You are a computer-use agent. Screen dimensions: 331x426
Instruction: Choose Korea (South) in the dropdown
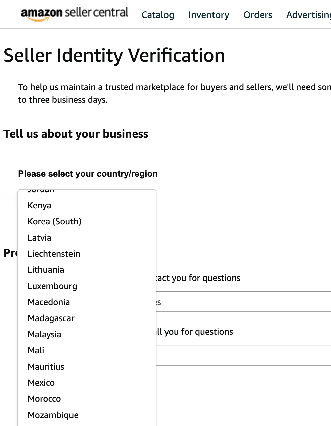tap(54, 221)
